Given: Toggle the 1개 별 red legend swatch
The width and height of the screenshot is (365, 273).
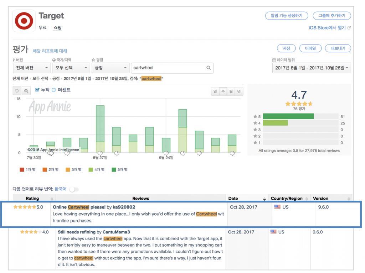Looking at the screenshot, I should tap(22, 169).
